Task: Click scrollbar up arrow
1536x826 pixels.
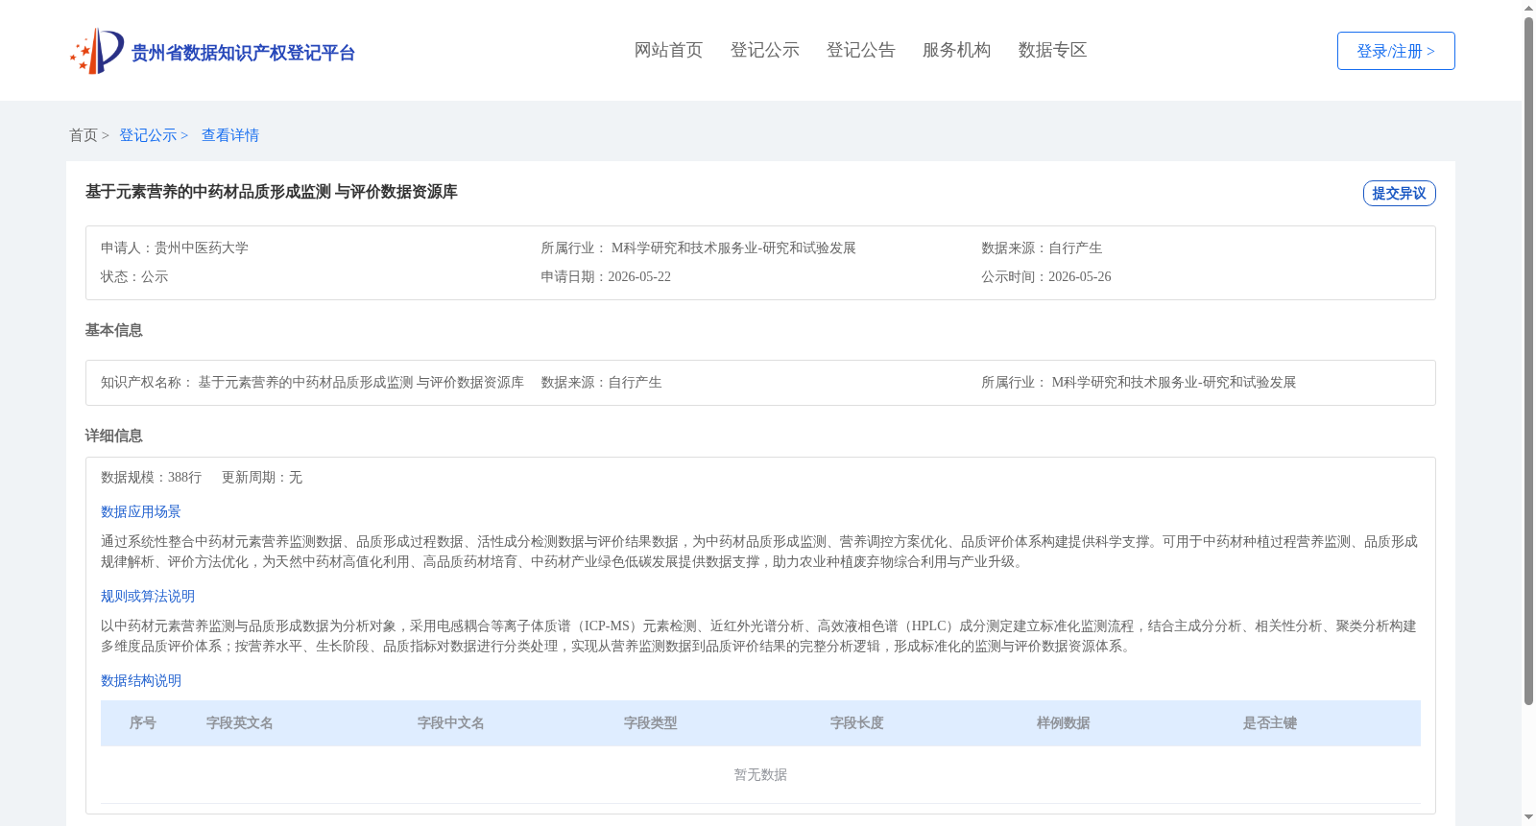Action: 1528,8
